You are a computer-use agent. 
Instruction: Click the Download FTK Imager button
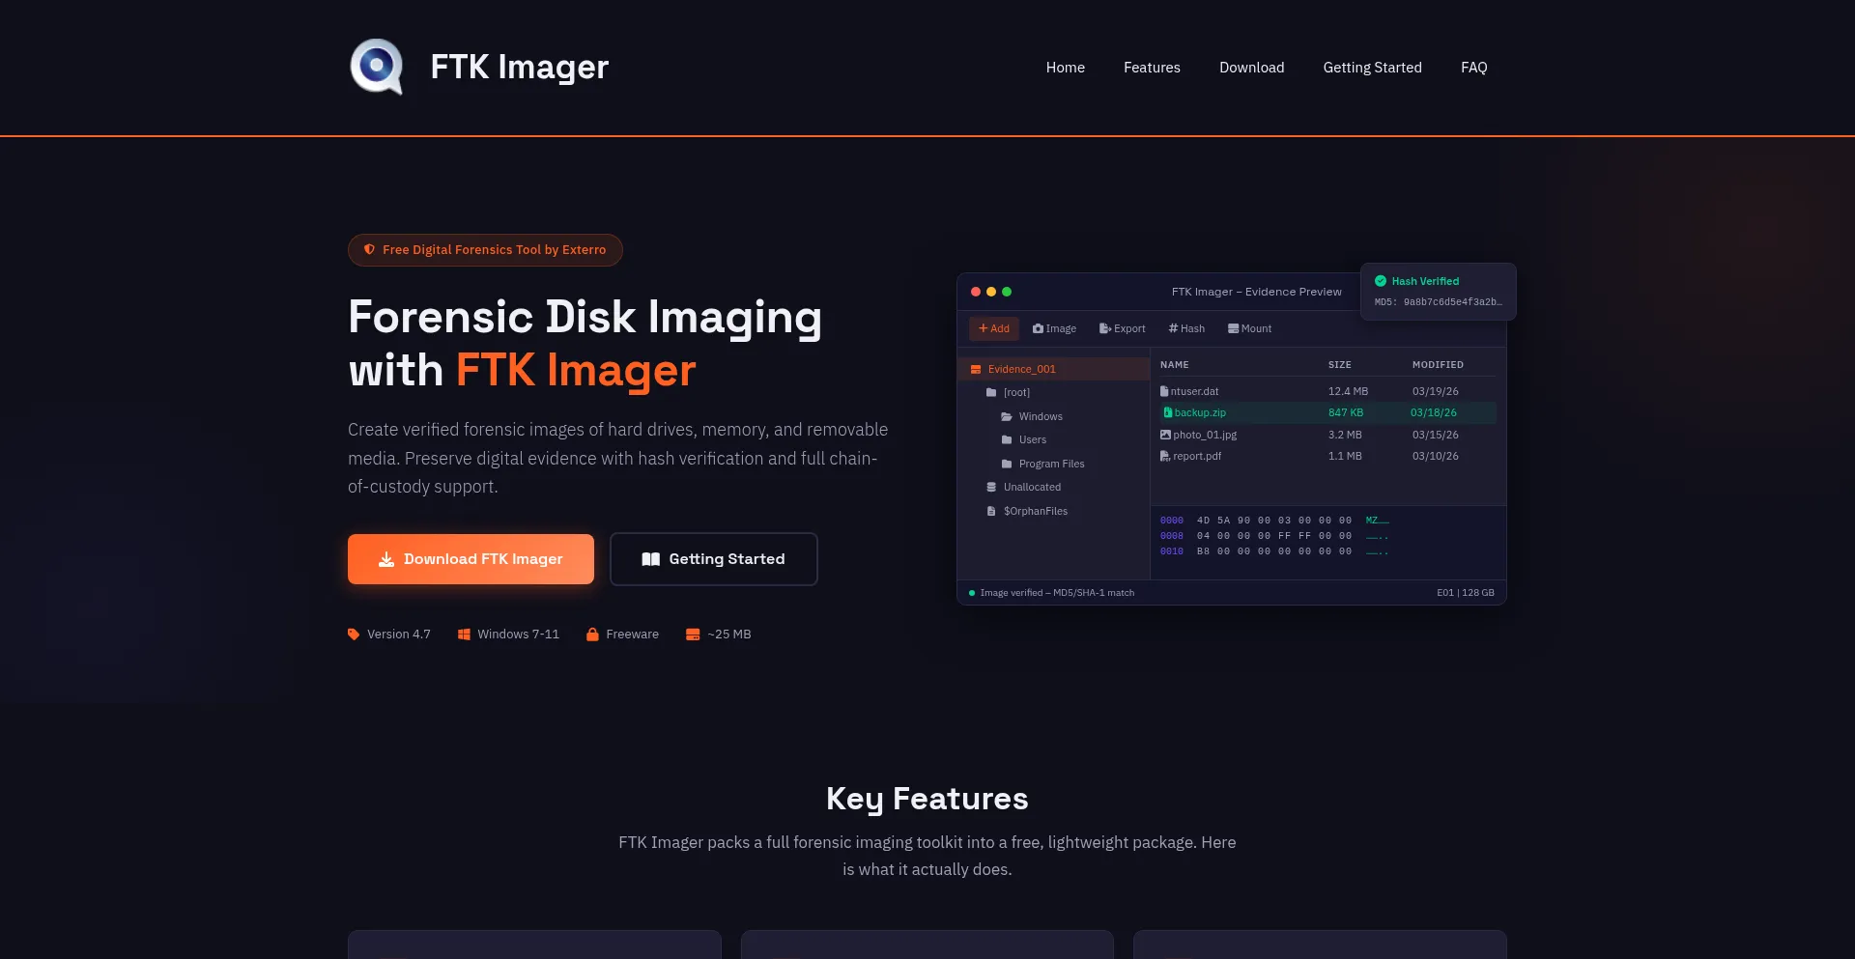coord(471,559)
